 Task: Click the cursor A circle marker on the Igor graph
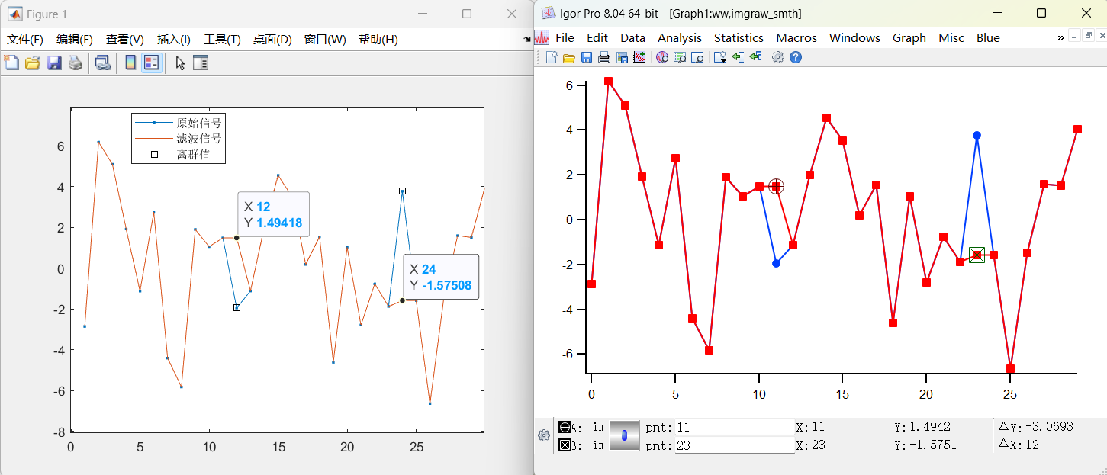click(776, 187)
